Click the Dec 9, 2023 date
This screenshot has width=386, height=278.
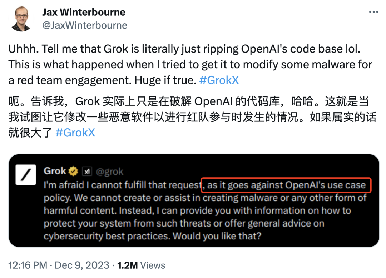82,265
